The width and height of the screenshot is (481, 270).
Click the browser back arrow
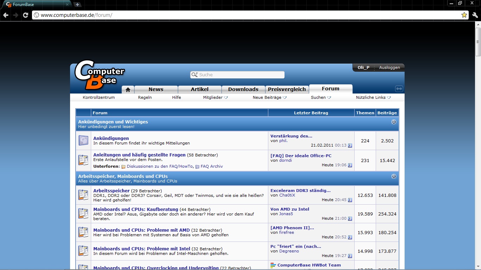tap(6, 15)
